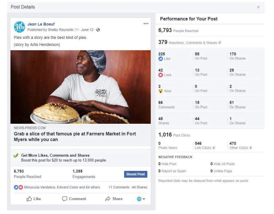Click the globe public audience icon
The image size is (274, 214).
(98, 30)
